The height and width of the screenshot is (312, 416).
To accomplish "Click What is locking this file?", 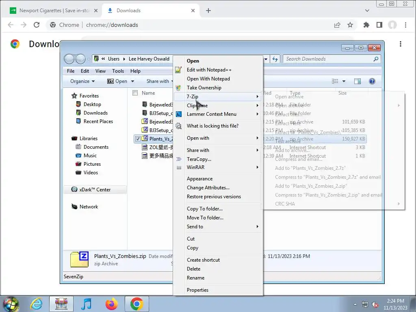I will pyautogui.click(x=212, y=126).
